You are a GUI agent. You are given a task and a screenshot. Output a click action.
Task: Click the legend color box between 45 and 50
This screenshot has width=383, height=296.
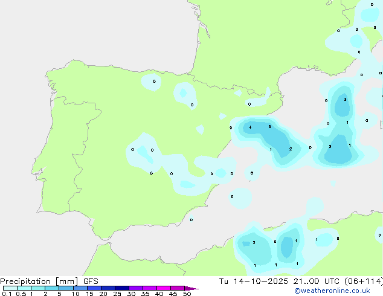pos(178,288)
